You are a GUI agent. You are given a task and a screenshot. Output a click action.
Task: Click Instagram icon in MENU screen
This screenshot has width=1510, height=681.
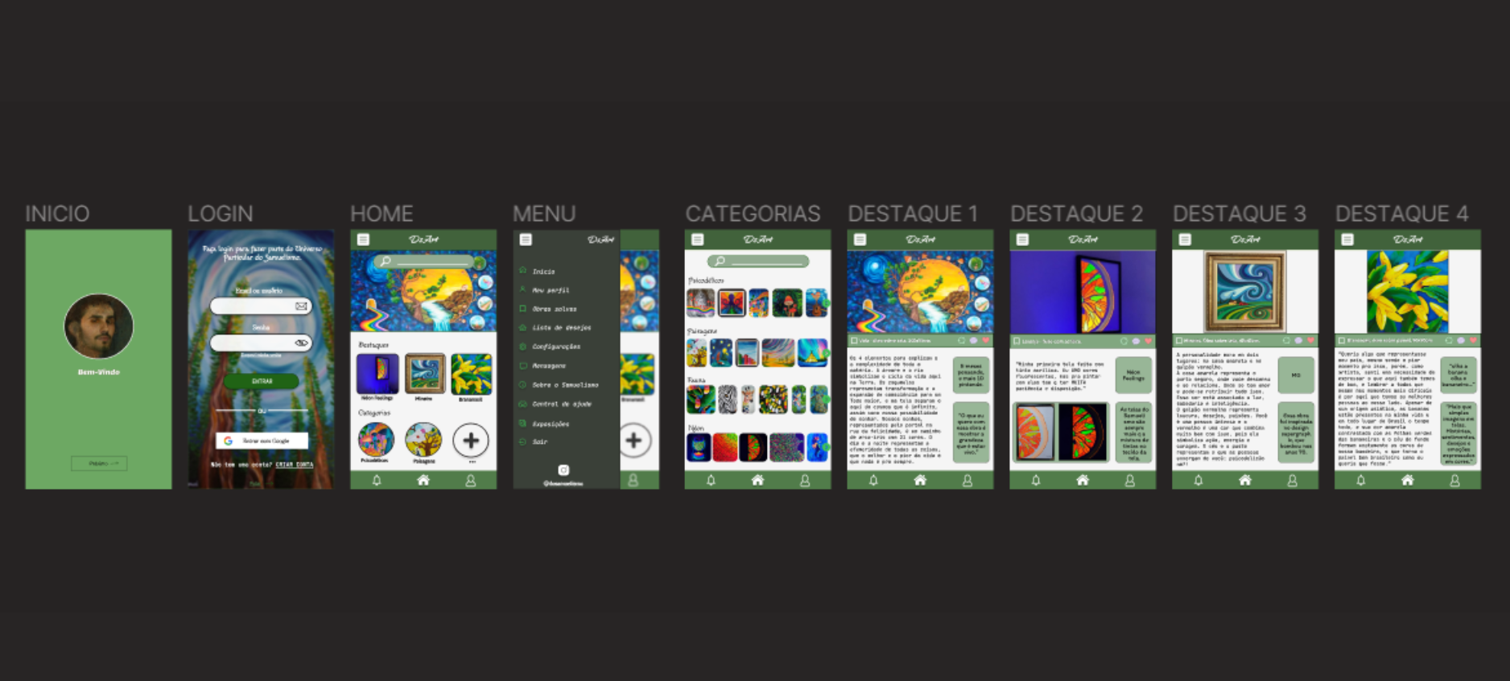[x=563, y=470]
